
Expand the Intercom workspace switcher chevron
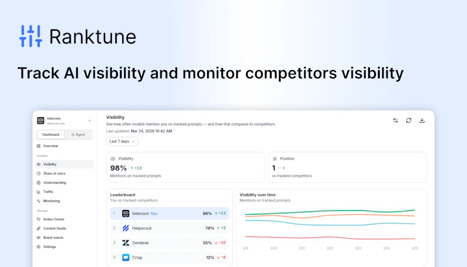(x=90, y=120)
